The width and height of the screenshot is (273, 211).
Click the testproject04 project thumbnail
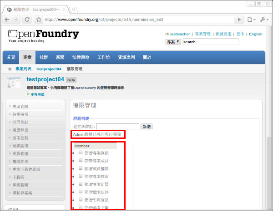tap(14, 83)
